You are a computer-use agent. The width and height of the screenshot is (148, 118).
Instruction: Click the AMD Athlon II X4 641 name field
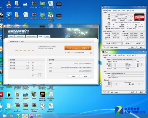click(x=122, y=14)
